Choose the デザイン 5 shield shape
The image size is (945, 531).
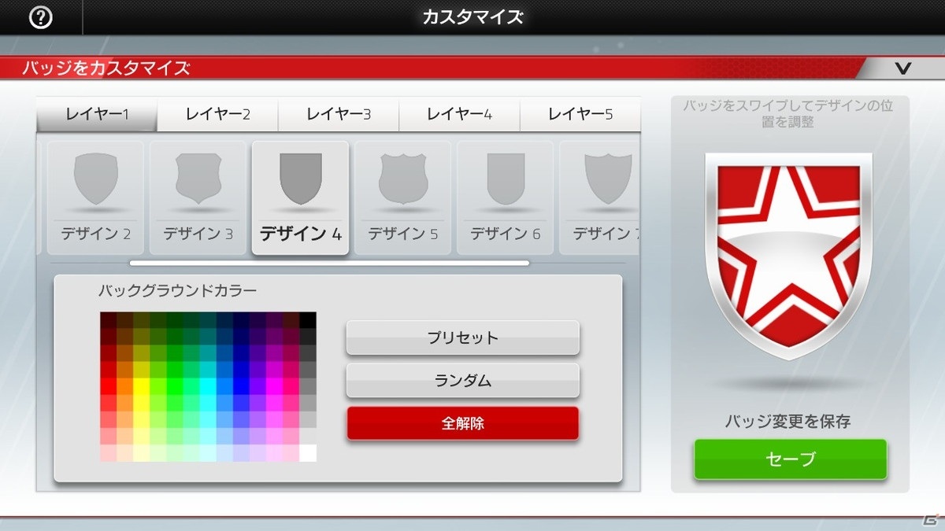tap(402, 197)
